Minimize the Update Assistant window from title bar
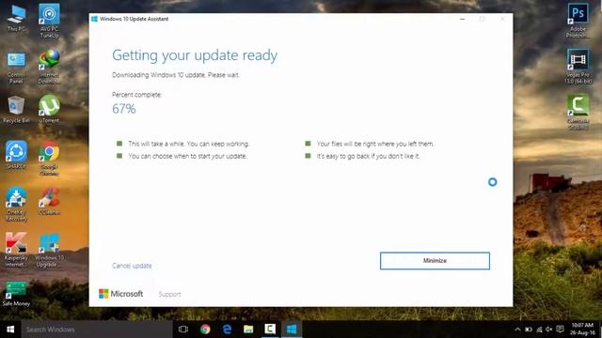Screen dimensions: 602x338 coord(462,19)
